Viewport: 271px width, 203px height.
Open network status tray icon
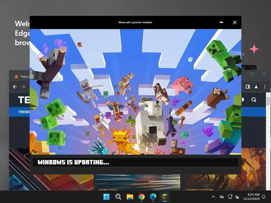click(230, 197)
